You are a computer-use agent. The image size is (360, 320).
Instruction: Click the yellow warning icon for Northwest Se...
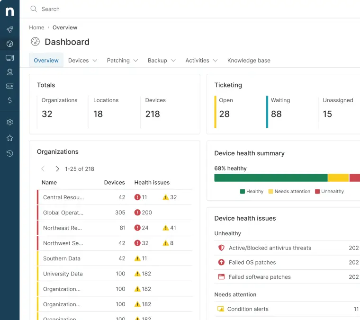(165, 243)
